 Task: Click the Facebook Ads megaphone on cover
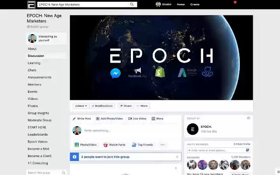click(x=137, y=73)
